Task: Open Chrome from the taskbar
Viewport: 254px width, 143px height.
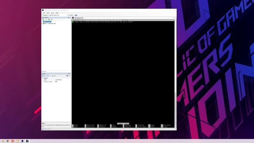Action: (x=8, y=141)
